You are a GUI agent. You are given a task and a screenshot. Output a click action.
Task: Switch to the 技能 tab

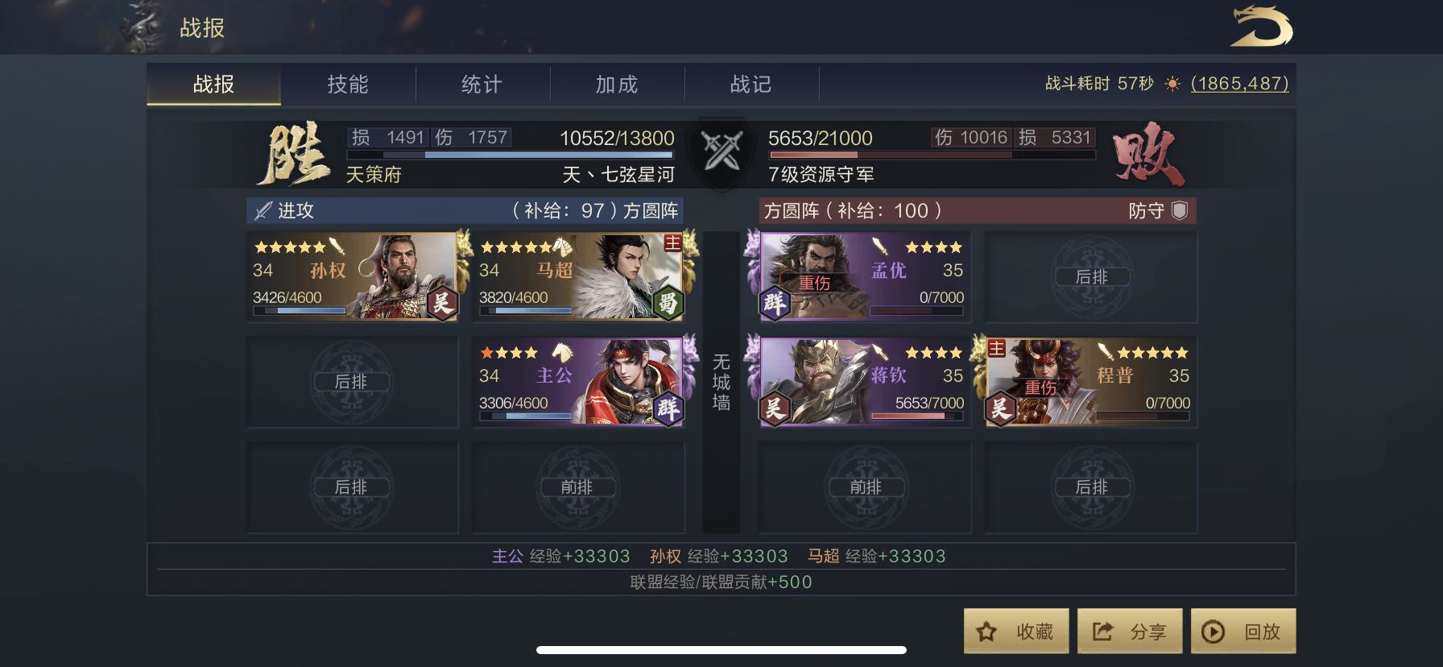click(348, 84)
